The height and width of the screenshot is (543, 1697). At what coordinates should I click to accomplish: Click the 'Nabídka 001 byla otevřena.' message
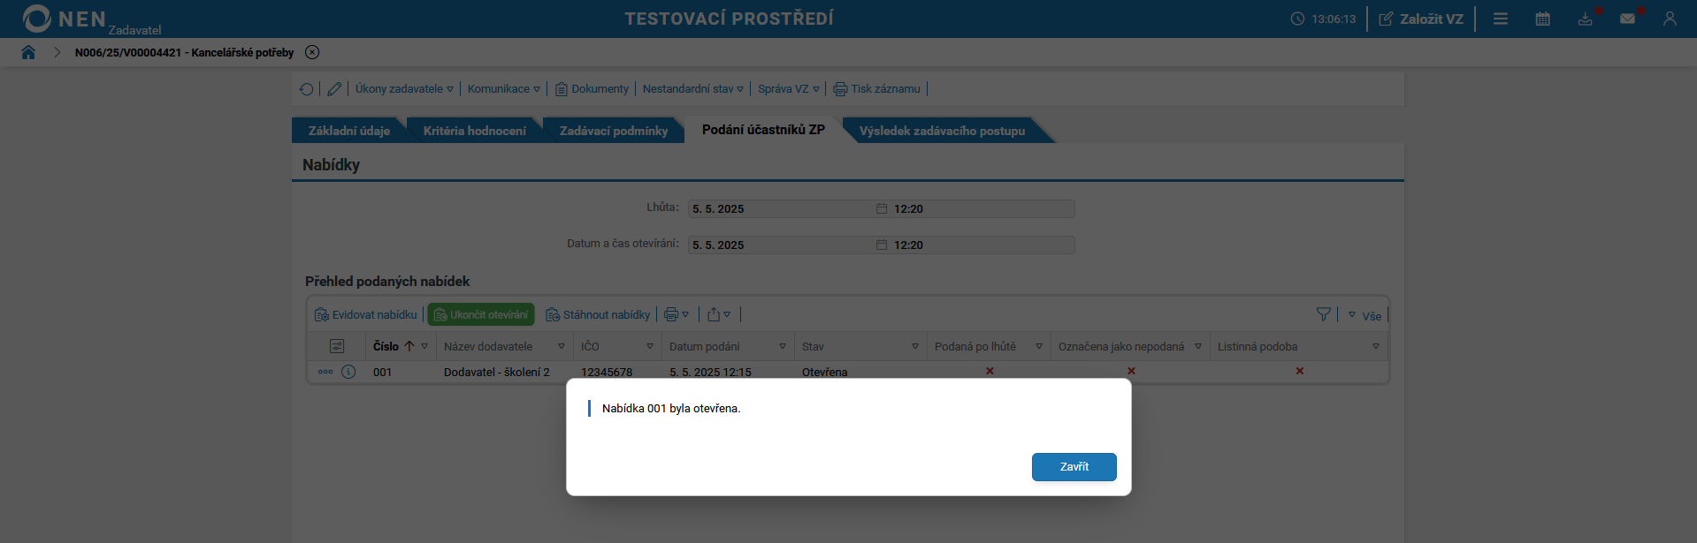671,409
